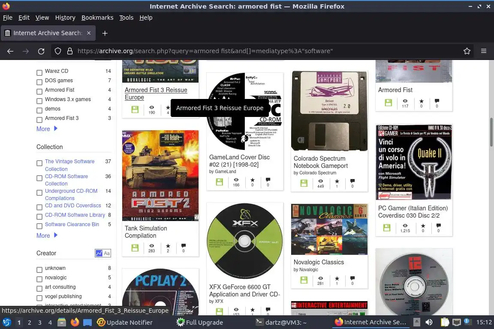Go back to the previous page
The width and height of the screenshot is (494, 329).
pos(10,51)
